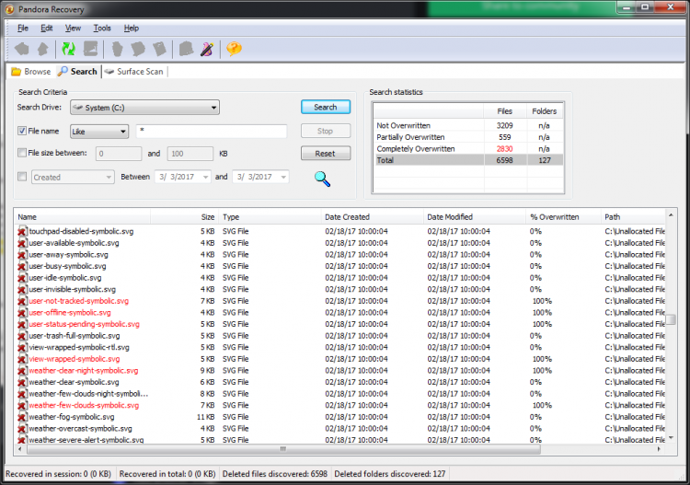Click the deleted-file icon for user-not-tracked-symbolic.svg
Image resolution: width=690 pixels, height=485 pixels.
[22, 301]
